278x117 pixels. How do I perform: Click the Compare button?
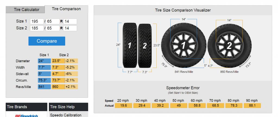(47, 41)
